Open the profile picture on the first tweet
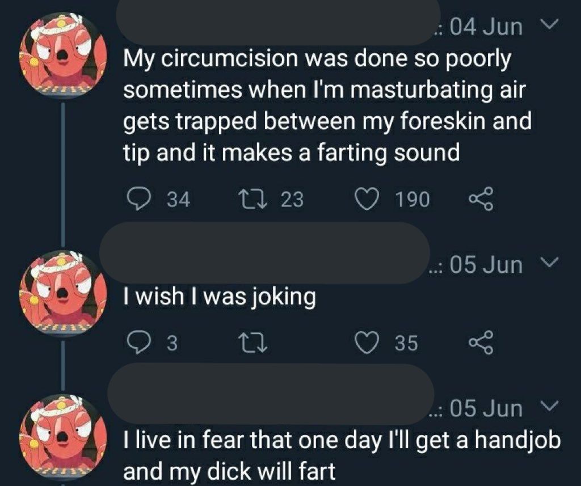The width and height of the screenshot is (581, 486). click(x=64, y=54)
